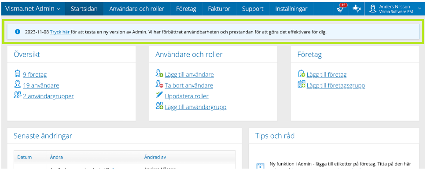427x173 pixels.
Task: Open the notifications bell with 15 badge
Action: pyautogui.click(x=340, y=9)
